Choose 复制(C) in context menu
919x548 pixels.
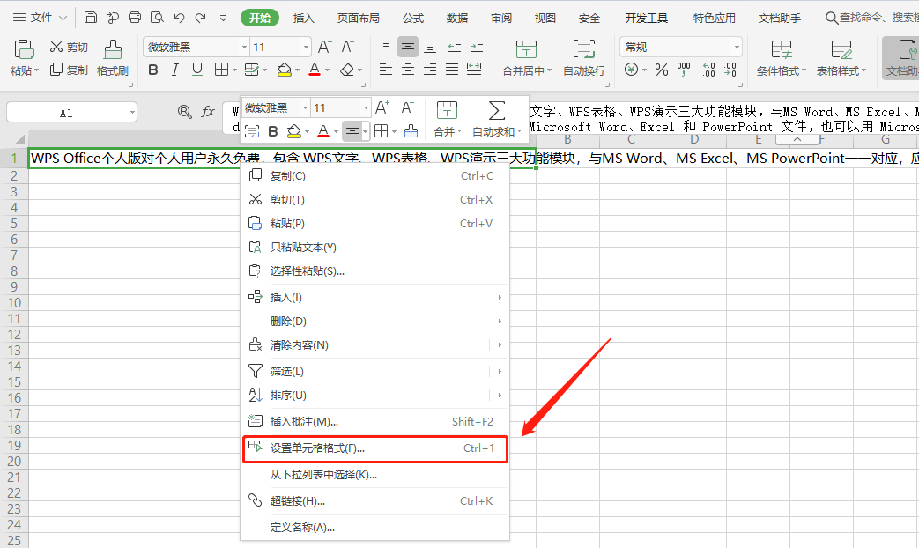(374, 176)
